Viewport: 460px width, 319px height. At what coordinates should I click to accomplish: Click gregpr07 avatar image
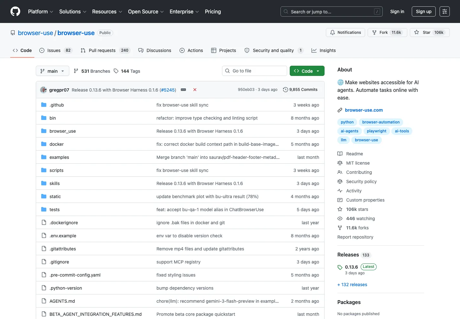(x=43, y=90)
